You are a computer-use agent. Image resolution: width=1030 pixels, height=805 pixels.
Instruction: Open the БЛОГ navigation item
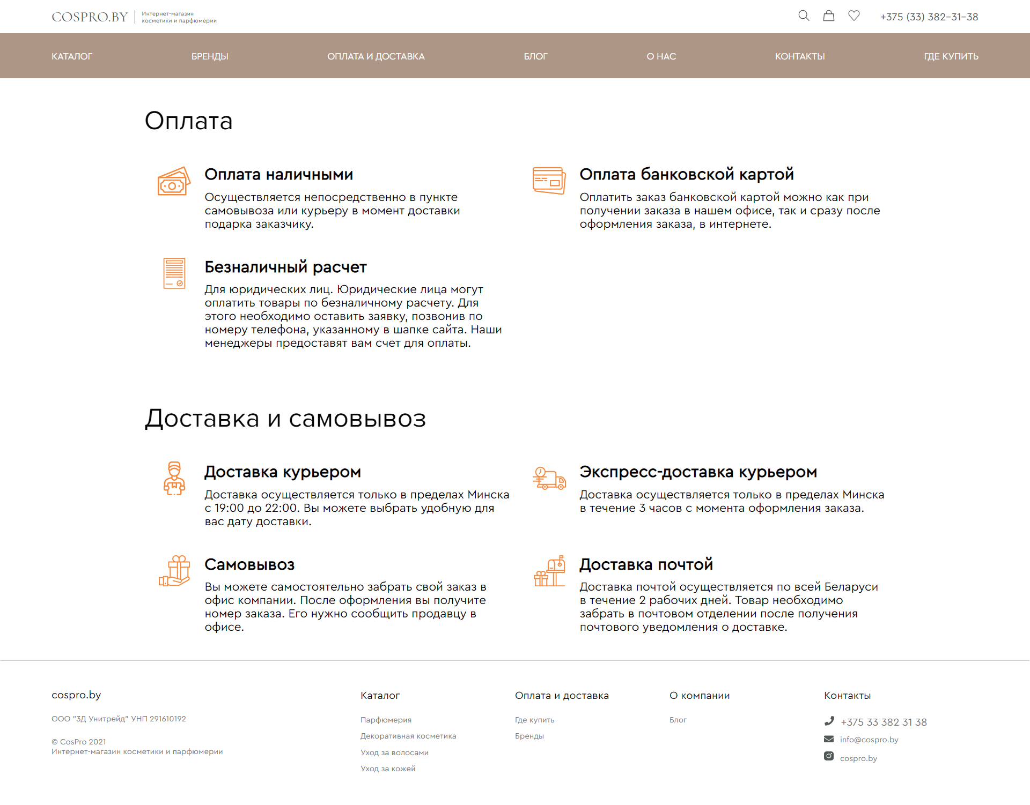(x=535, y=56)
